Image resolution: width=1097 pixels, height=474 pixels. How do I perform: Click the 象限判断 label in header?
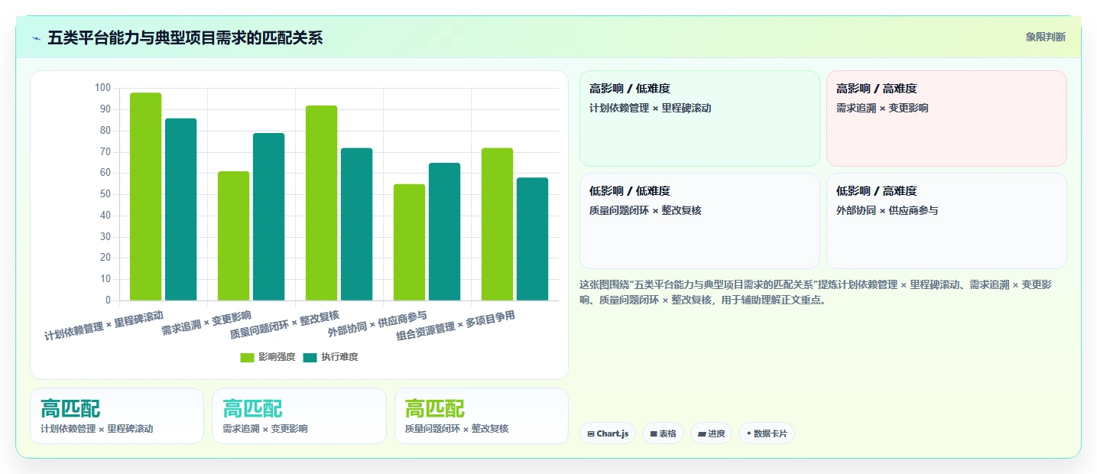point(1045,37)
